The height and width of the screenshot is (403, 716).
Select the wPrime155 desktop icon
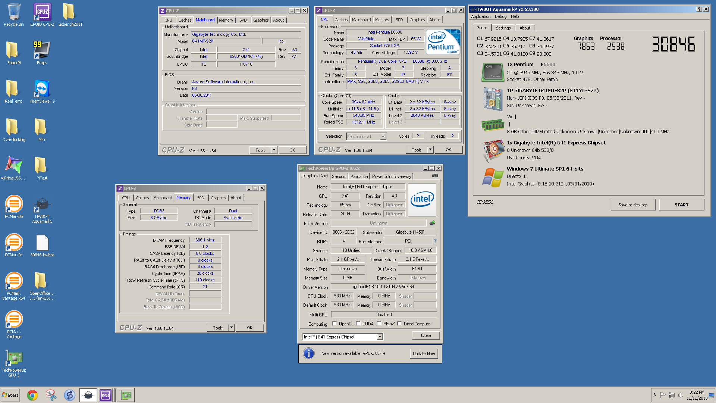click(14, 169)
